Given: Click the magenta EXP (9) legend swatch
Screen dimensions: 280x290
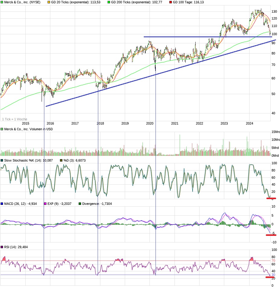Looking at the screenshot, I should 46,204.
